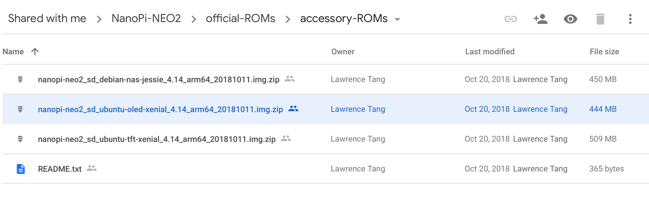649x200 pixels.
Task: Sort files by Name column header
Action: [x=13, y=52]
